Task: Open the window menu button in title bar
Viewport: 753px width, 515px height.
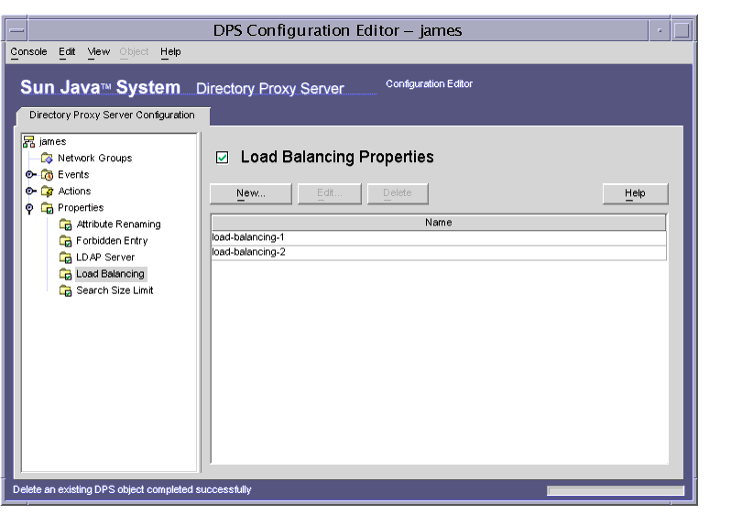Action: [x=16, y=30]
